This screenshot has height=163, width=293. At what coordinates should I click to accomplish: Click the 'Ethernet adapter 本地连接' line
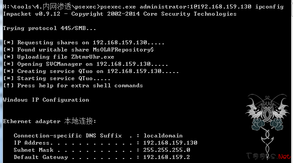point(50,121)
